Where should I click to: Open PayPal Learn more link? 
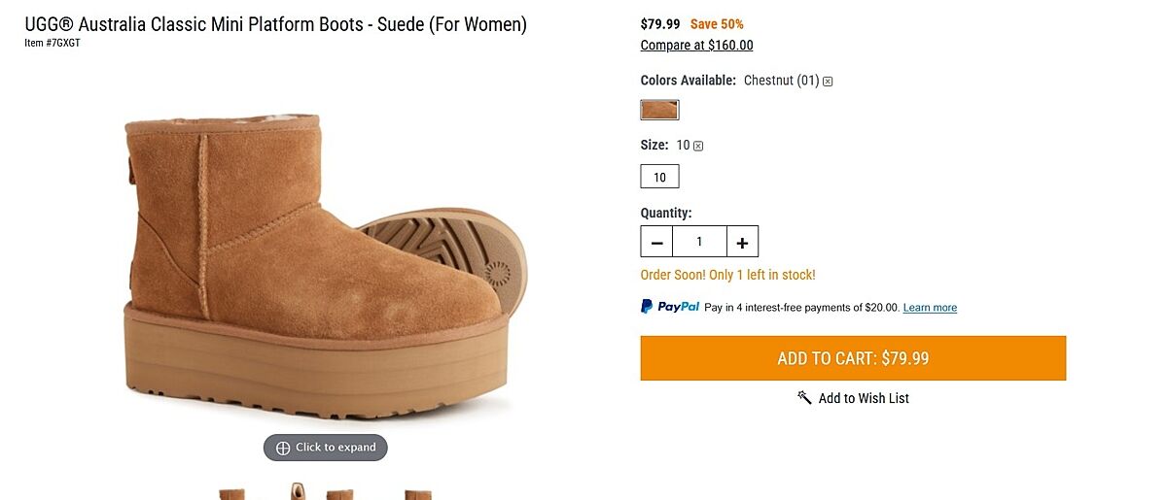click(x=930, y=308)
